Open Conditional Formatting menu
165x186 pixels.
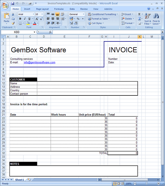pos(103,14)
